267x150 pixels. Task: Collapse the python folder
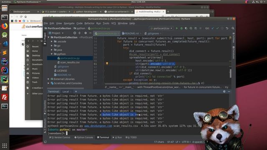pyautogui.click(x=52, y=54)
